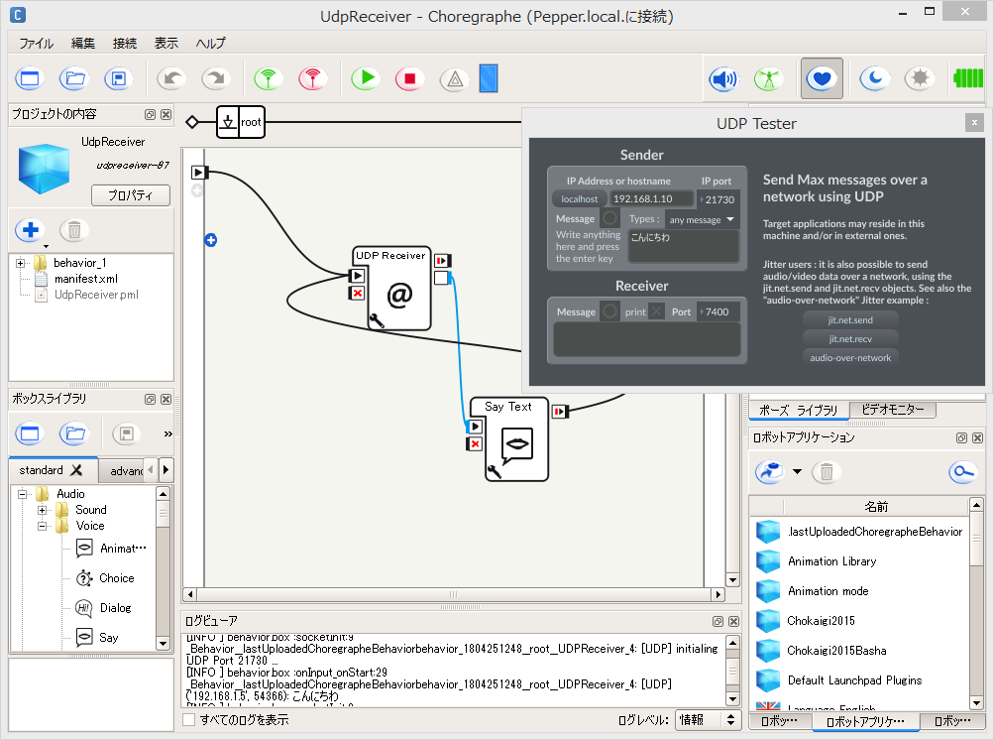Close the standard library tab
The height and width of the screenshot is (740, 994).
(76, 470)
